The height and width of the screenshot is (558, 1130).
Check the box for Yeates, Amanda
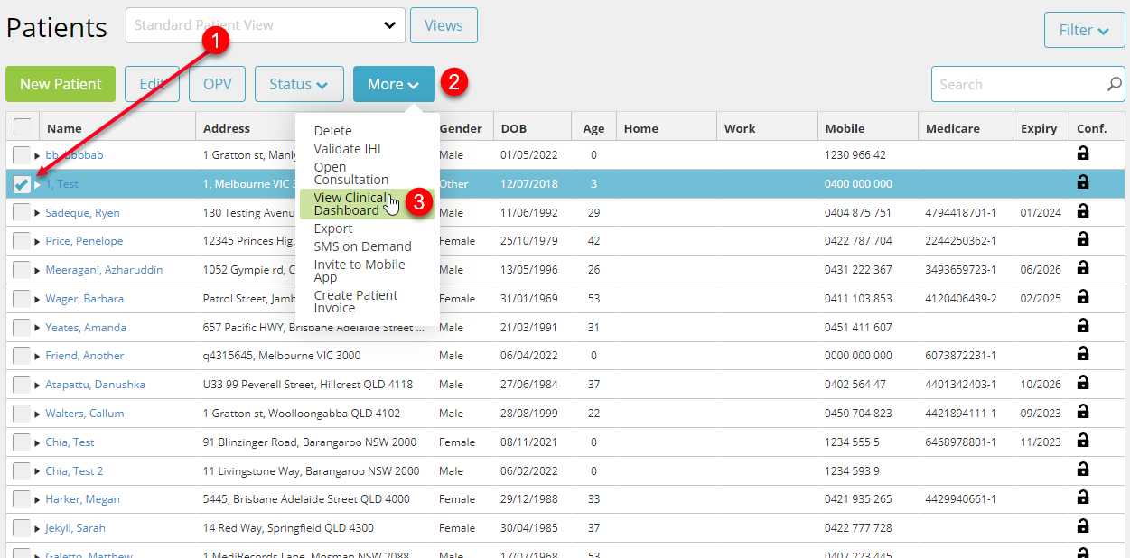tap(22, 328)
